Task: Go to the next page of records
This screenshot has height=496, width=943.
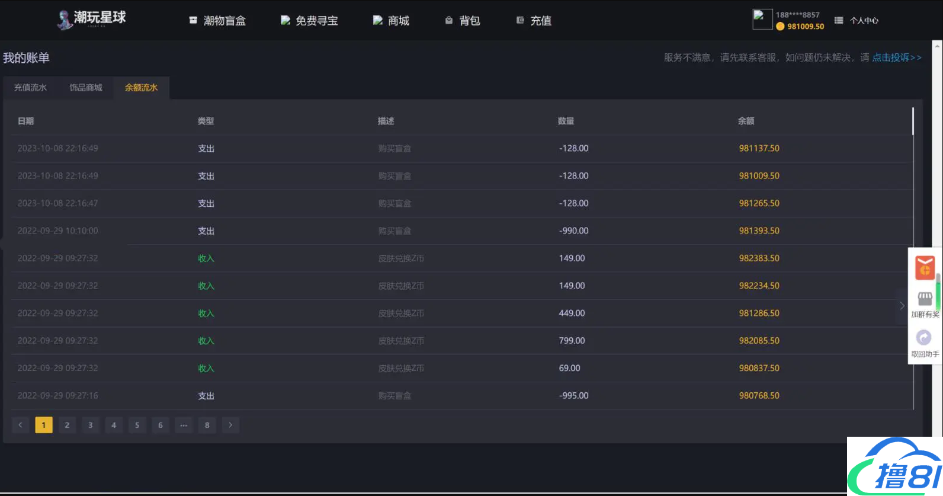Action: click(230, 425)
